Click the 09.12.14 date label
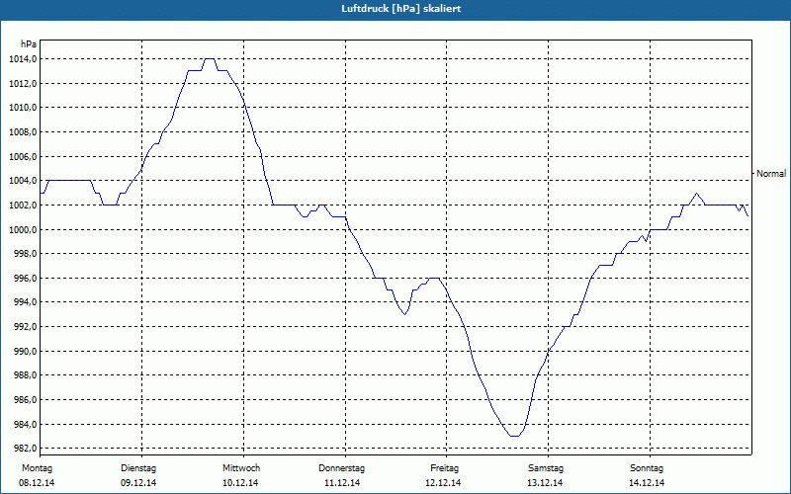The height and width of the screenshot is (494, 791). pos(138,483)
